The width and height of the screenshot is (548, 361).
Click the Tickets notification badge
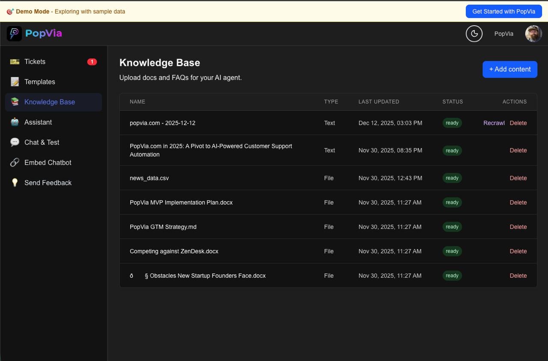[92, 62]
